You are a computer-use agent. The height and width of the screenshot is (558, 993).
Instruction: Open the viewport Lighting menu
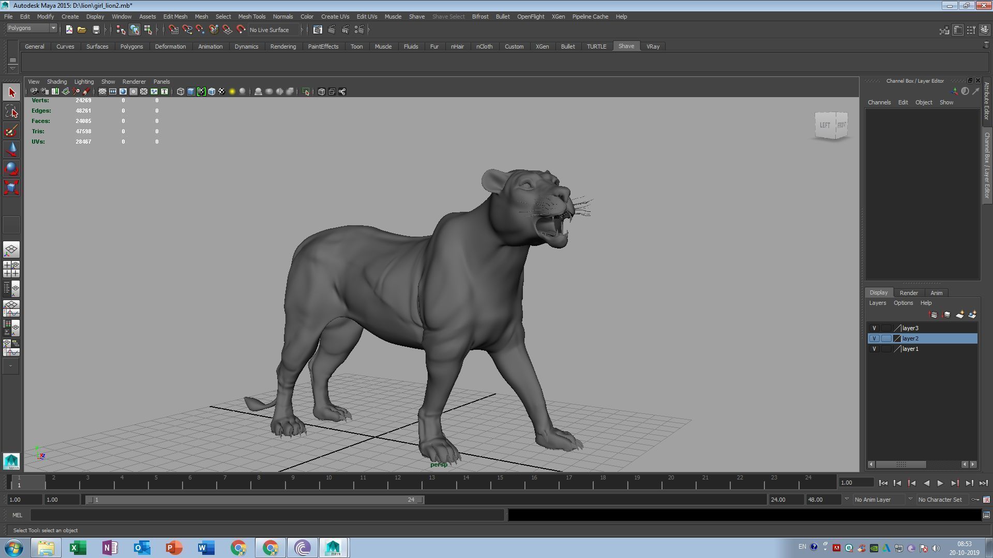tap(84, 82)
